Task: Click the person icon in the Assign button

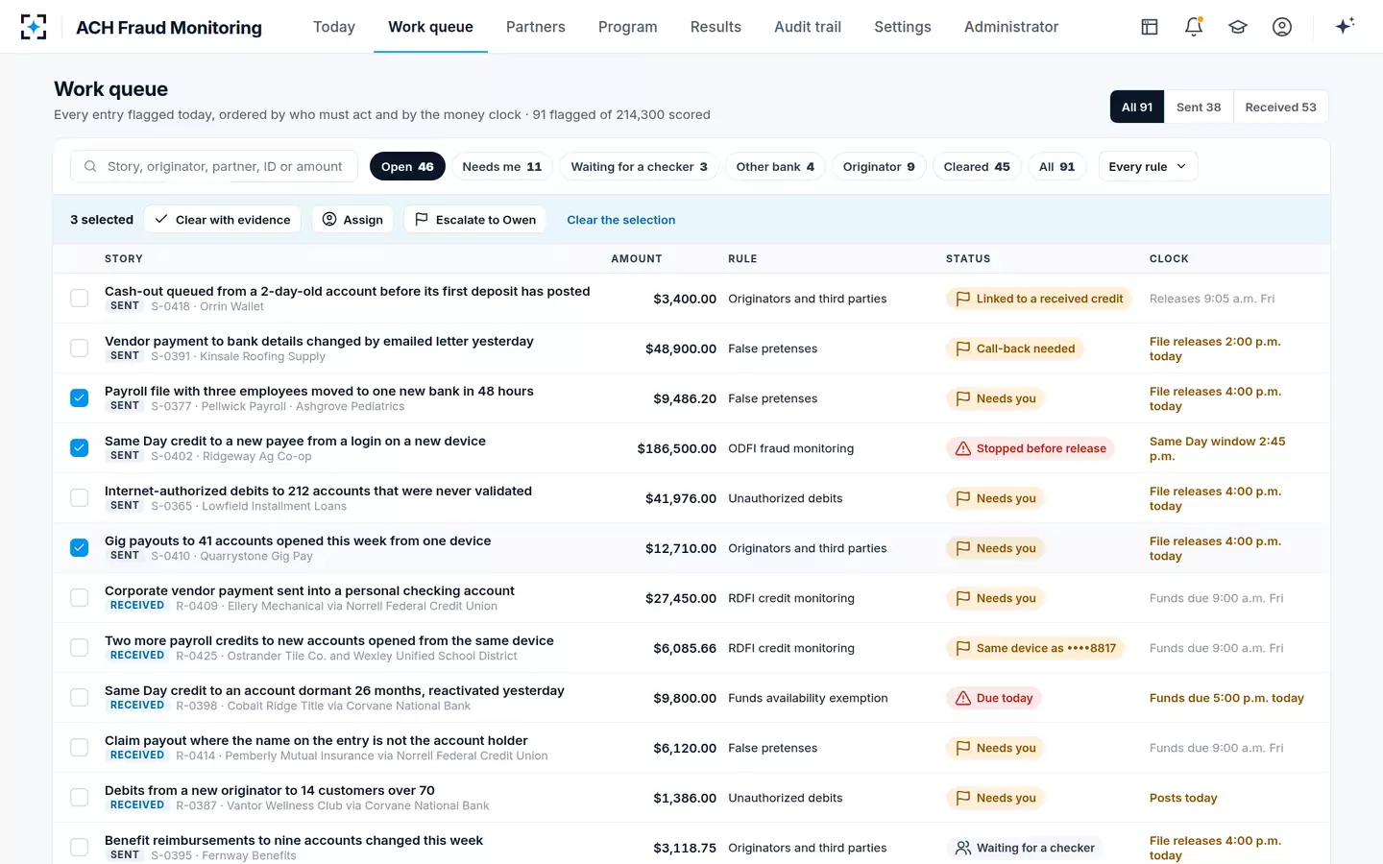Action: 329,219
